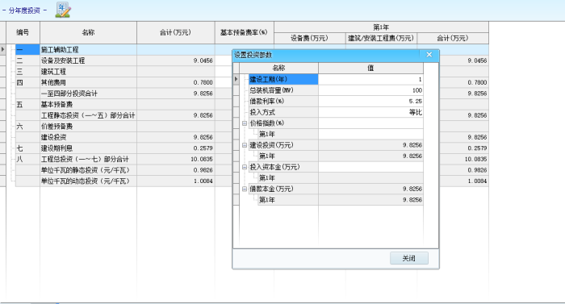Edit the 建设工期 value field showing 1

click(x=370, y=79)
